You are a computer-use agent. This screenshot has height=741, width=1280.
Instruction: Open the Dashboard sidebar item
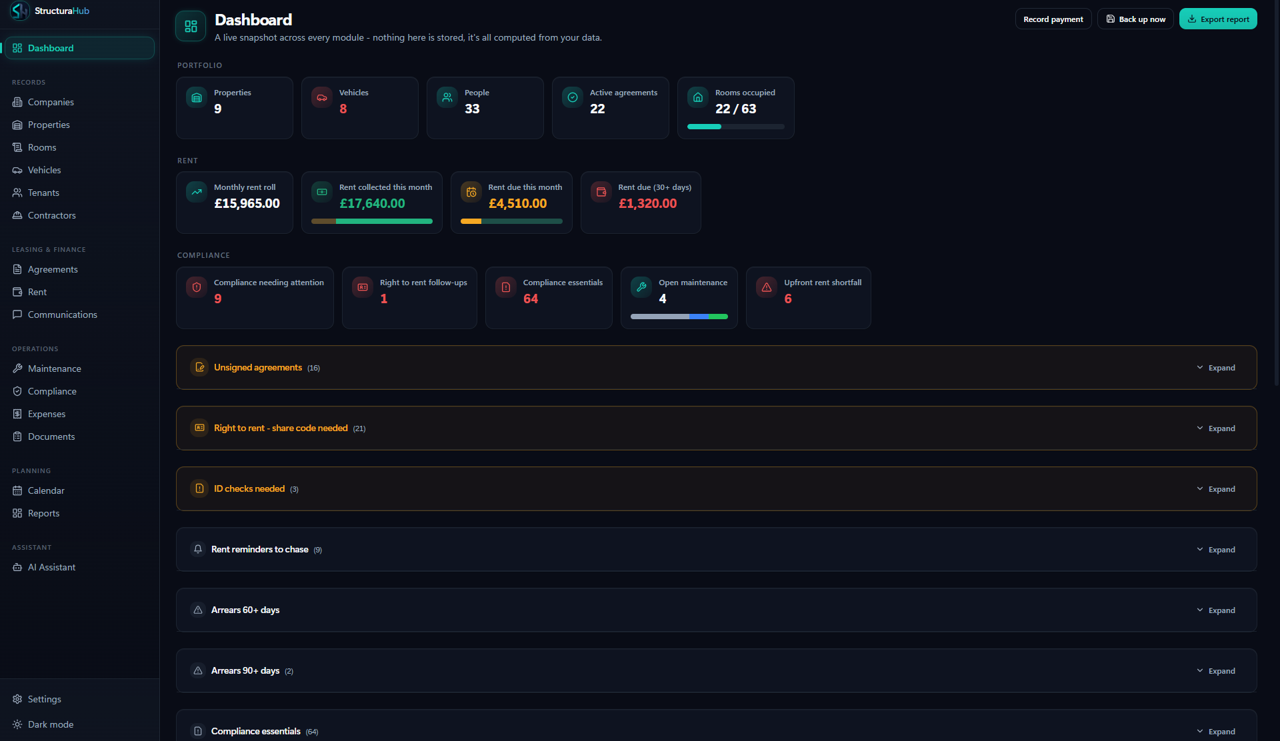[80, 48]
